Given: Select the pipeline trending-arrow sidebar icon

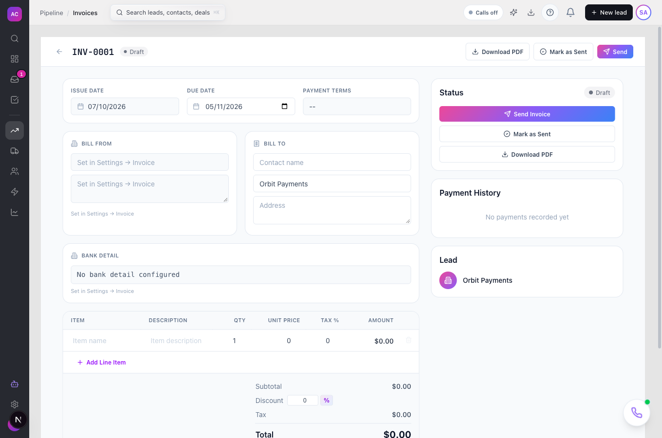Looking at the screenshot, I should [x=15, y=130].
